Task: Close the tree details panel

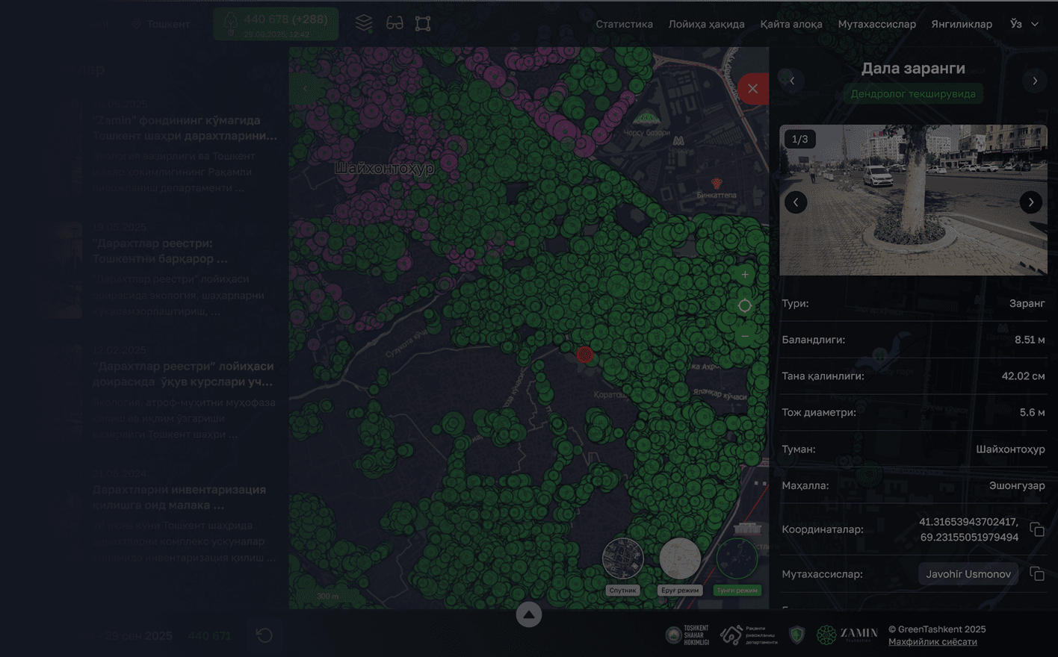Action: pyautogui.click(x=752, y=89)
